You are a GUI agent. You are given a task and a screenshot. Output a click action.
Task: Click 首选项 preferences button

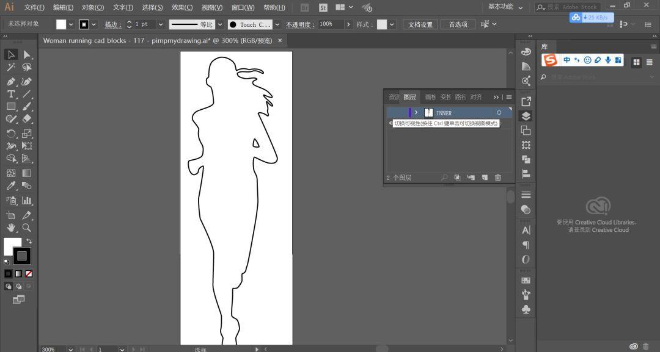click(x=458, y=24)
